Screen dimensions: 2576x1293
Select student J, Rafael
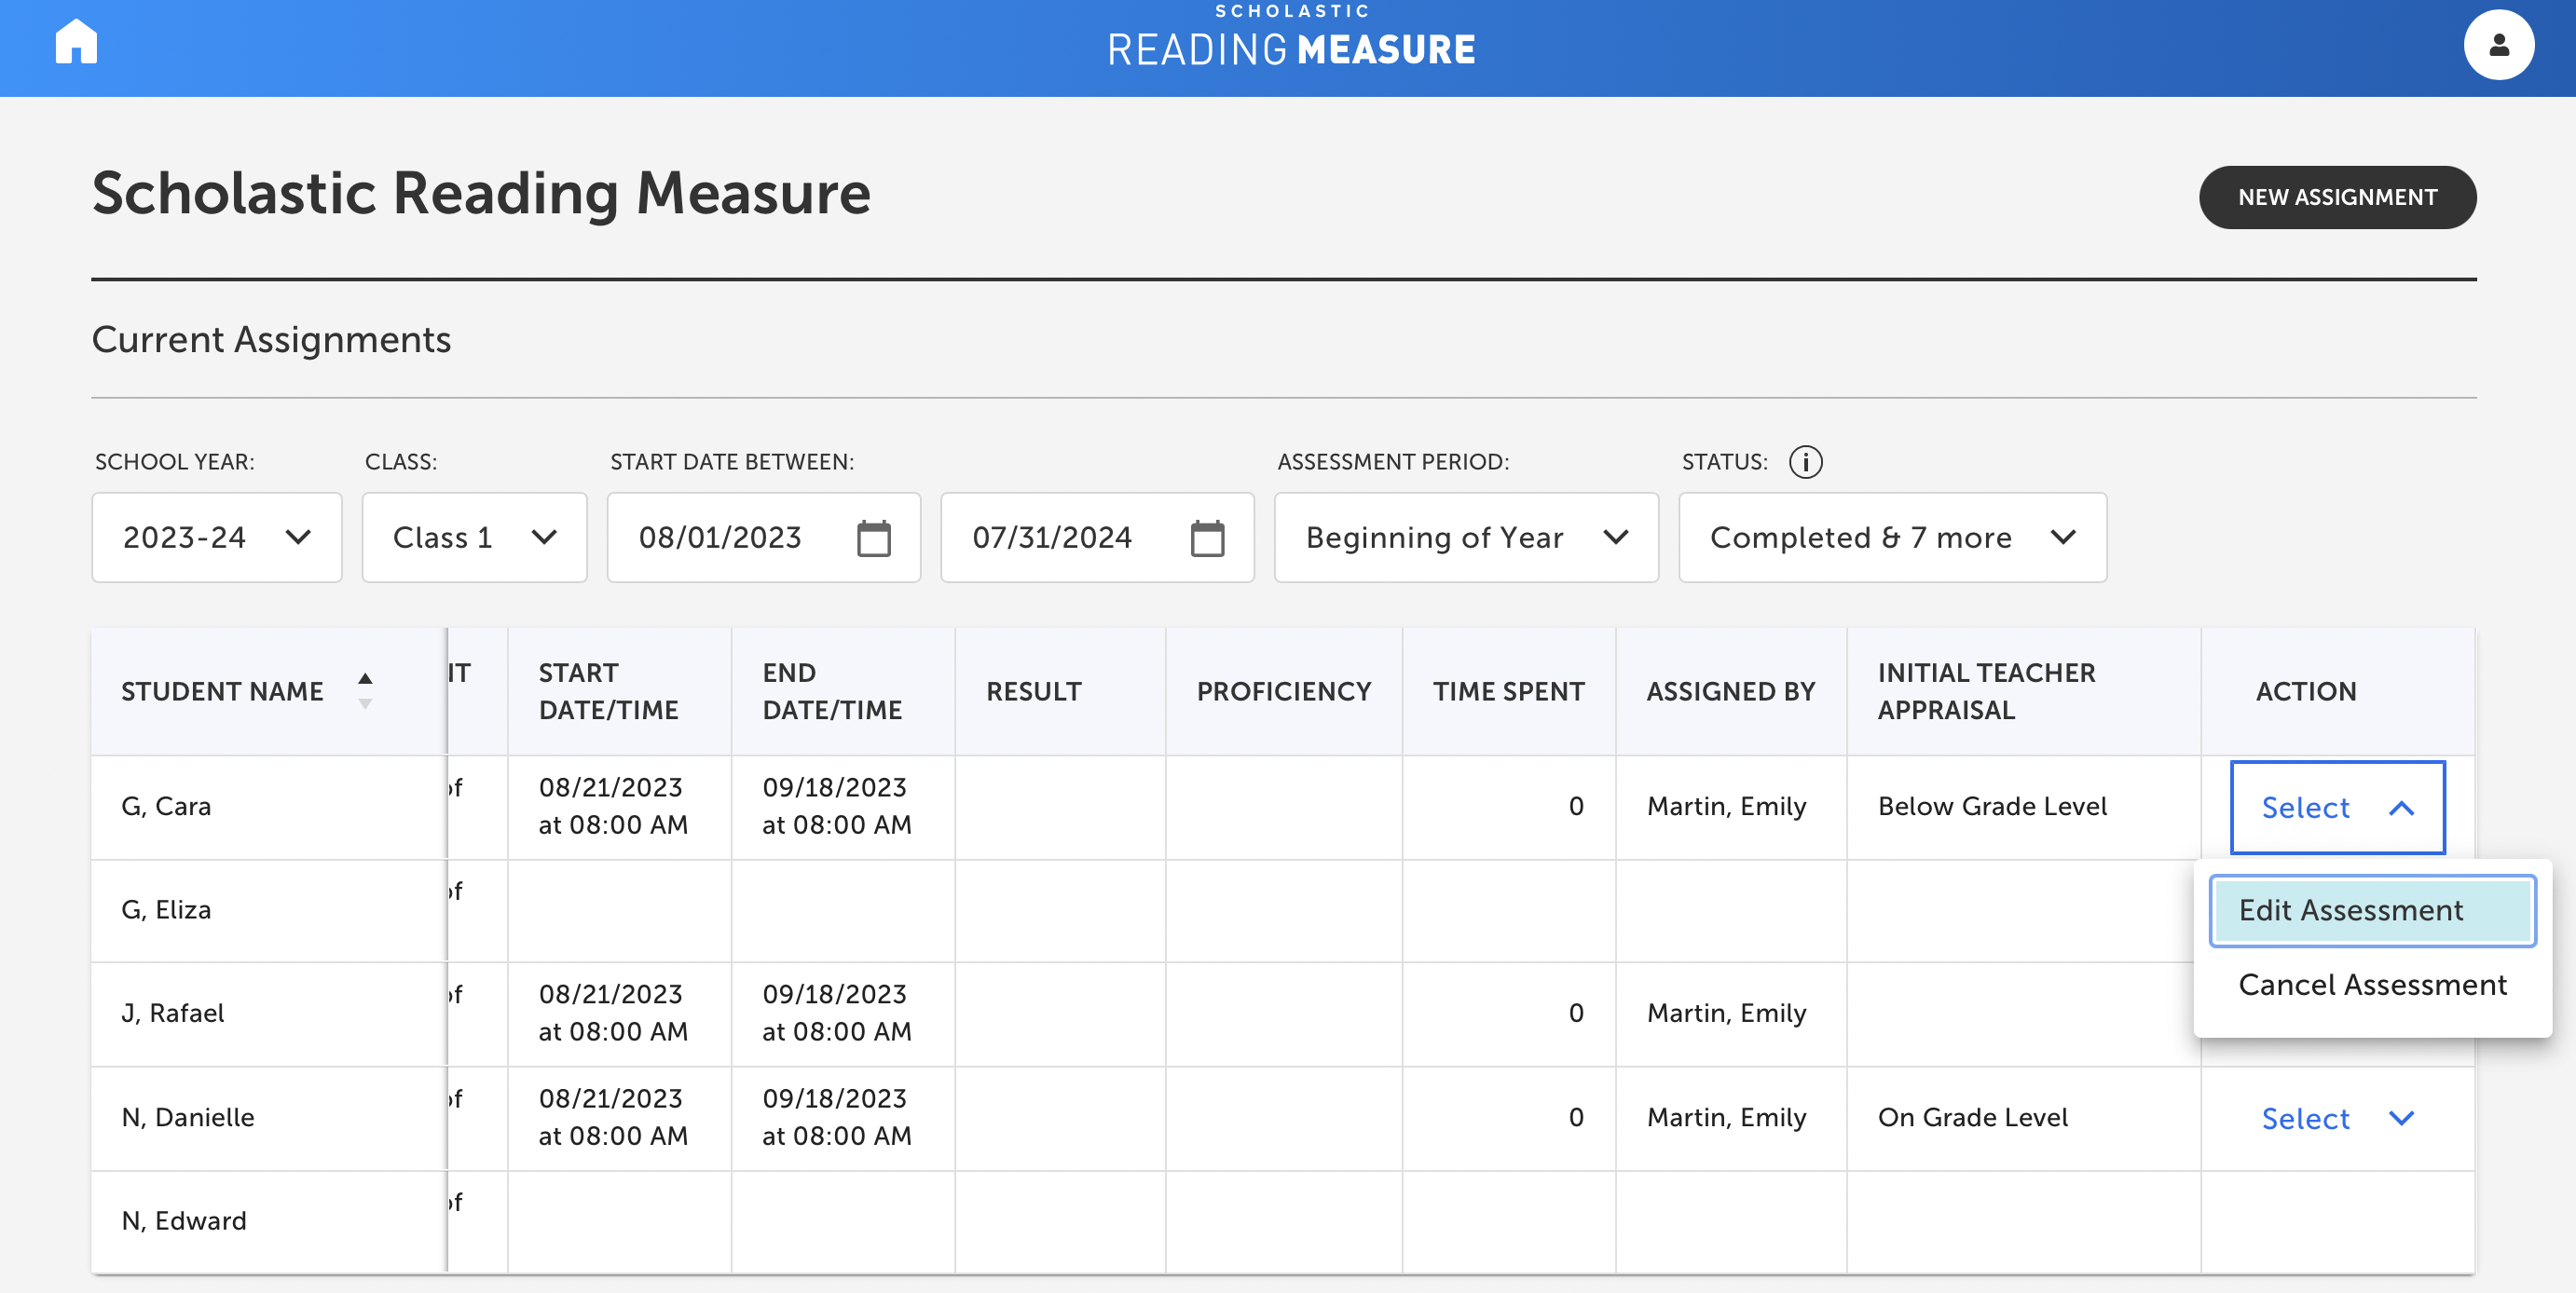pyautogui.click(x=173, y=1014)
